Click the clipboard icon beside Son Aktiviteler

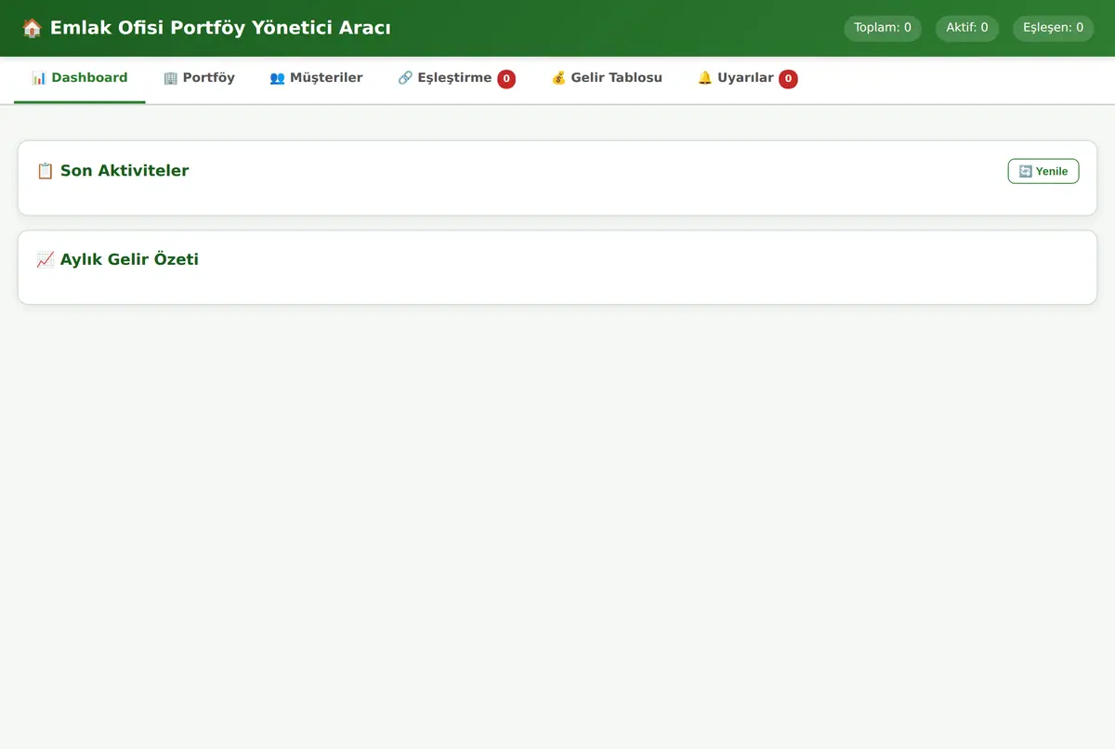(x=45, y=171)
